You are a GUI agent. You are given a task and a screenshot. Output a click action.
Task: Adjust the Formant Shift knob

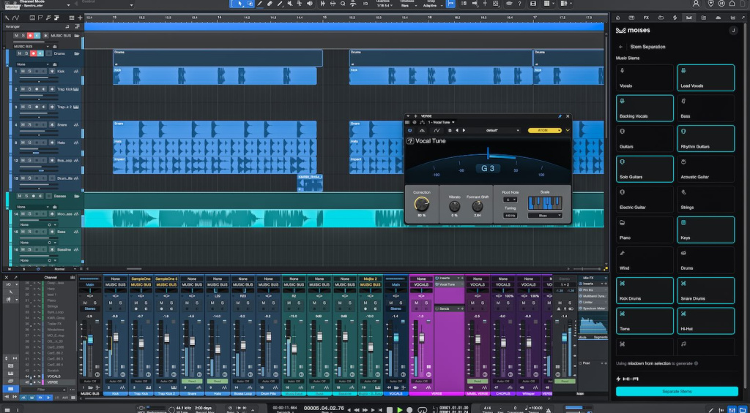[478, 206]
